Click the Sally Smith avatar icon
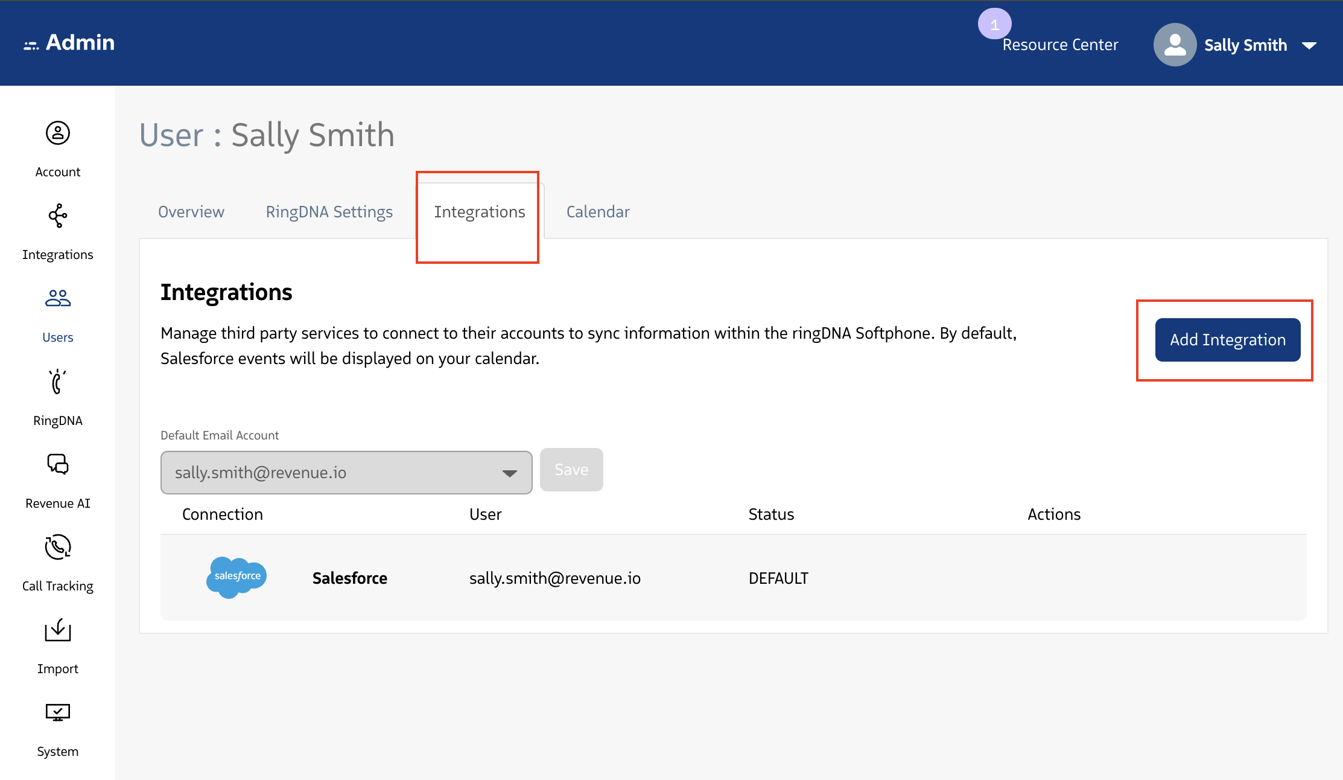The width and height of the screenshot is (1343, 780). pos(1174,45)
